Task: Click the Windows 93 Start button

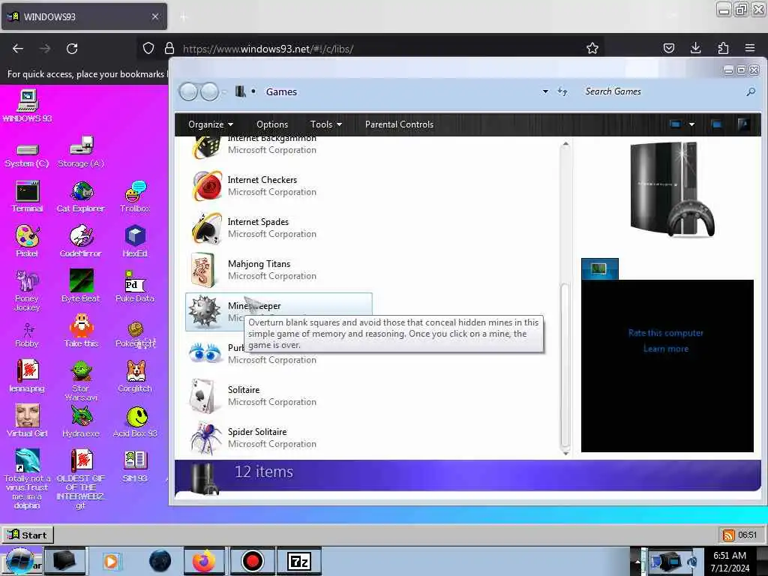Action: [x=28, y=535]
